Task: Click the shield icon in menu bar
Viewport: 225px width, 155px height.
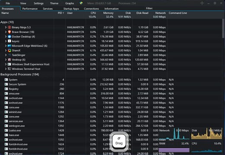Action: (x=81, y=3)
